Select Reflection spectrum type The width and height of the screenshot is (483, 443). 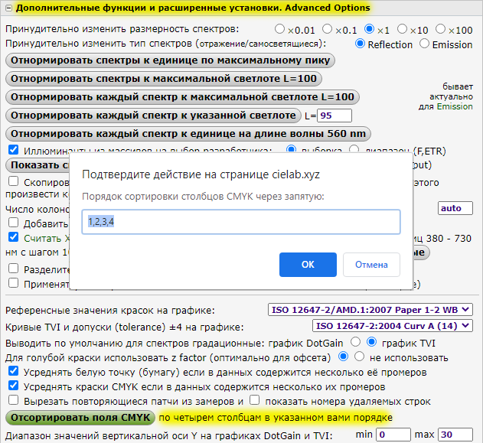pos(361,44)
